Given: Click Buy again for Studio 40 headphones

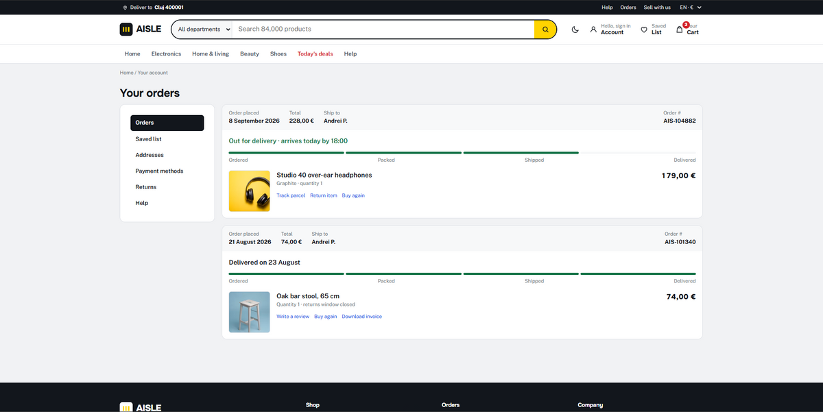Looking at the screenshot, I should tap(353, 195).
